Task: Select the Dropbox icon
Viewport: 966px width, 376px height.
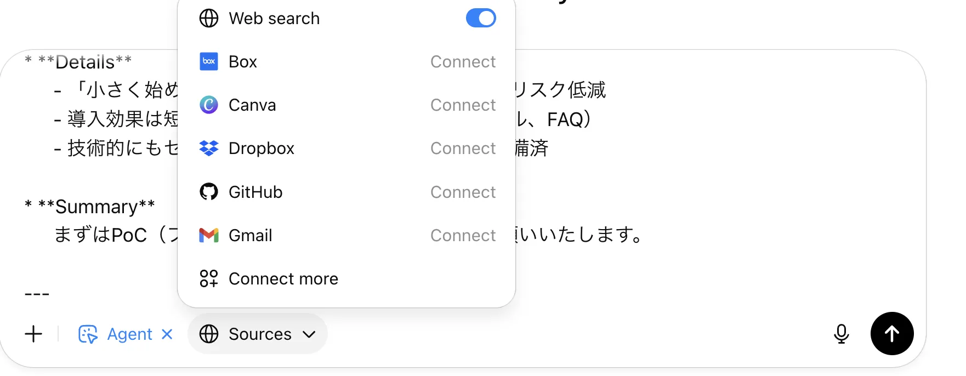Action: (209, 148)
